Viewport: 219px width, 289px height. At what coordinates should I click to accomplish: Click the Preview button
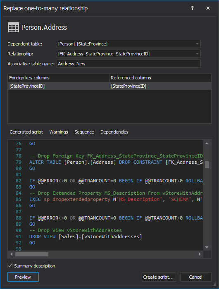click(x=23, y=277)
